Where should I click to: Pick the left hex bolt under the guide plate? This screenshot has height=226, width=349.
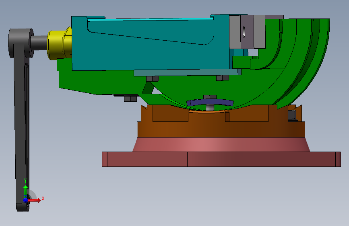(153, 78)
